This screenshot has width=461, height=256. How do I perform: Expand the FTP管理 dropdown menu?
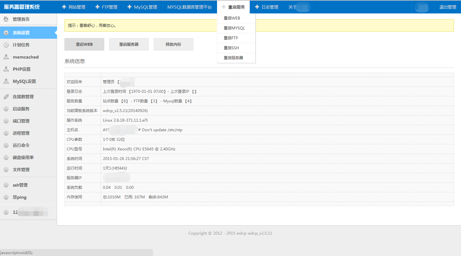click(x=106, y=7)
